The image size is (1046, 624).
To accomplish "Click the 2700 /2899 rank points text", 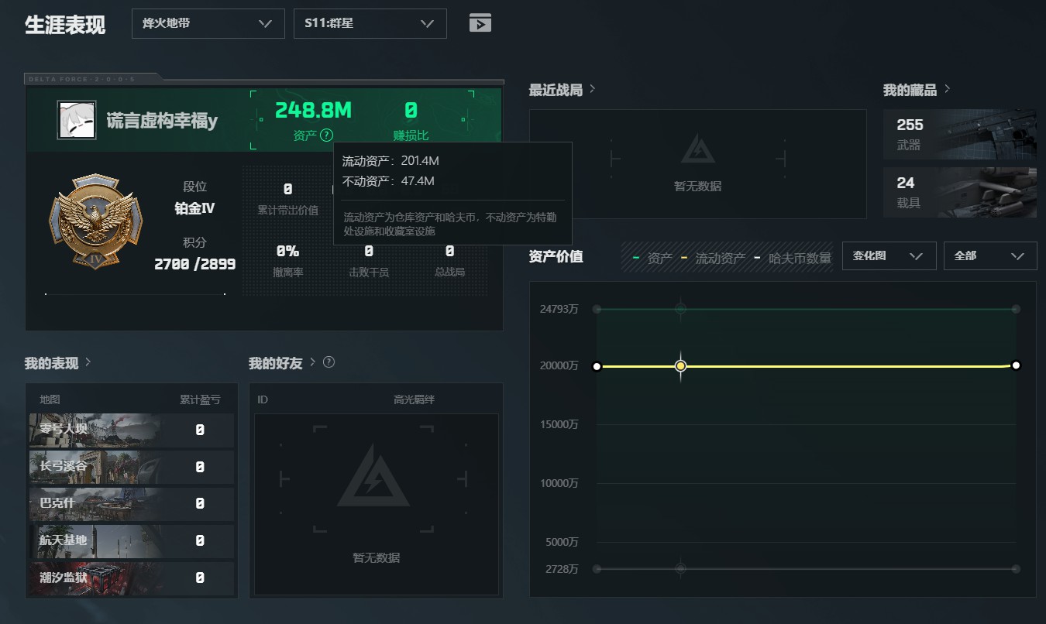I will click(x=195, y=264).
